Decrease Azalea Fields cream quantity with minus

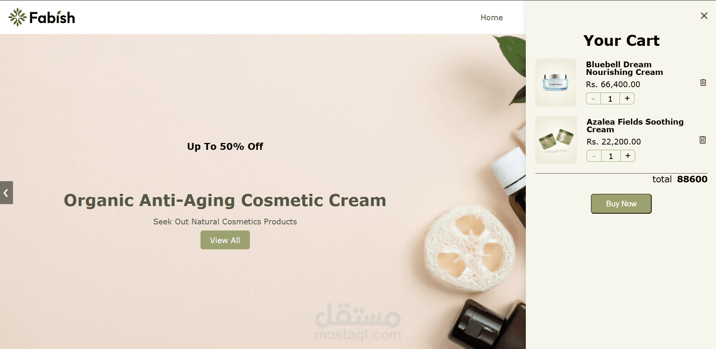click(x=594, y=156)
